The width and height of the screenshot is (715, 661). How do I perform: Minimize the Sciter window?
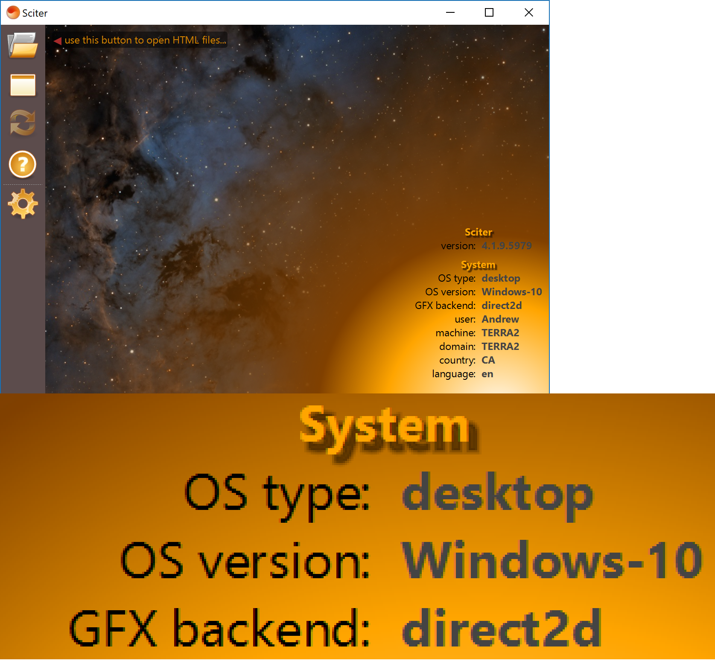[450, 13]
